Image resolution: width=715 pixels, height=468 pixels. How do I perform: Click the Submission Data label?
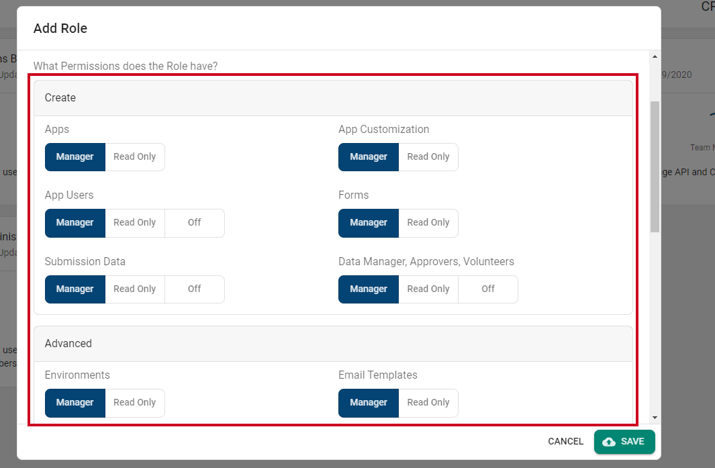point(85,261)
